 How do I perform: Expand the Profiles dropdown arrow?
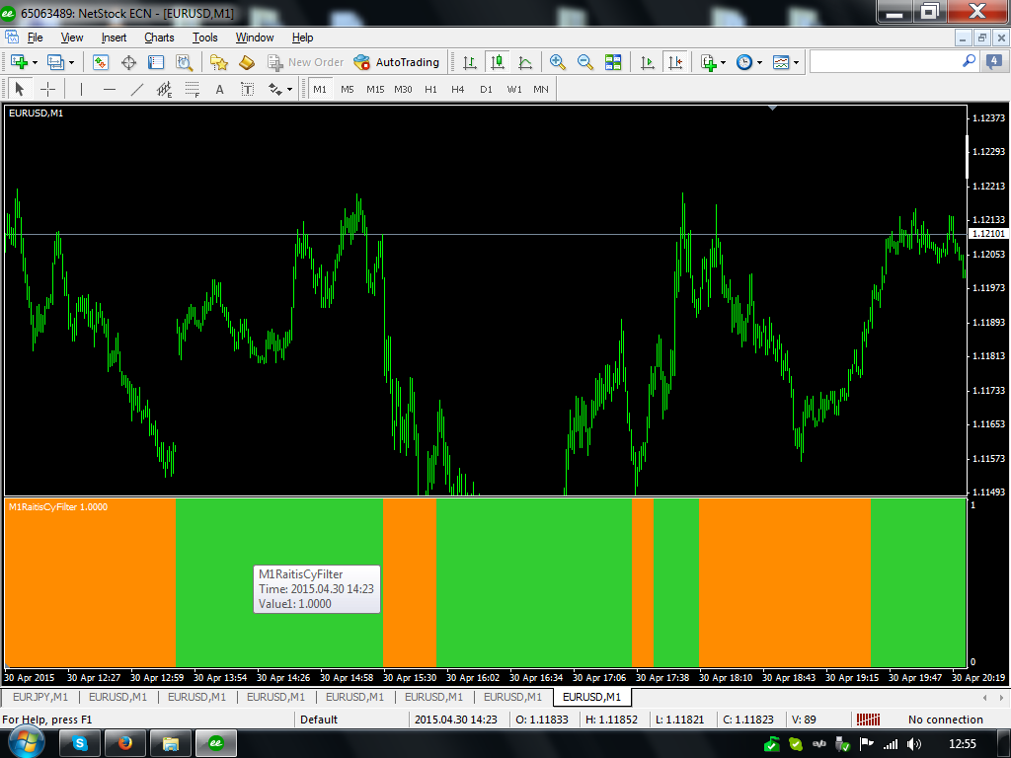pyautogui.click(x=71, y=62)
